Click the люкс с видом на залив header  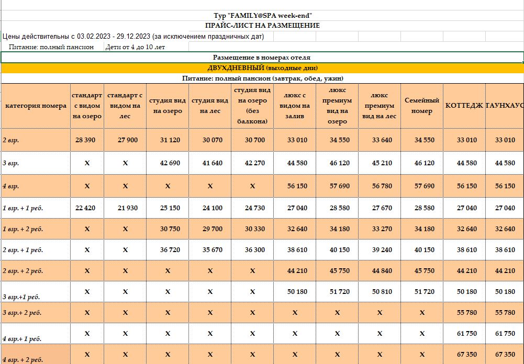click(295, 106)
